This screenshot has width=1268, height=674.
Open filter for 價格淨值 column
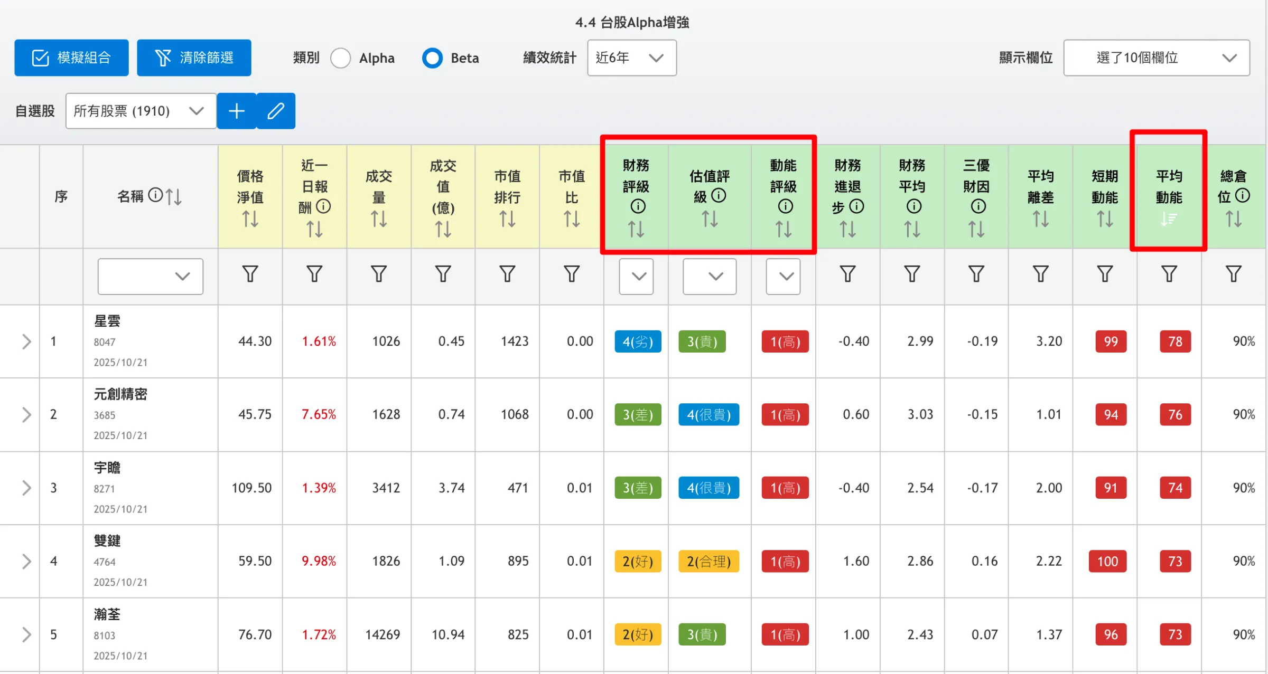click(x=250, y=274)
